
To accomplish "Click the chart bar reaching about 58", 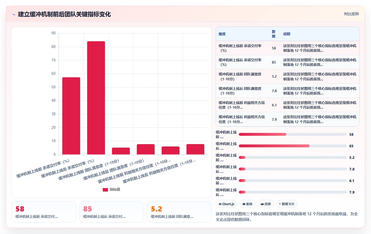I will tap(71, 116).
